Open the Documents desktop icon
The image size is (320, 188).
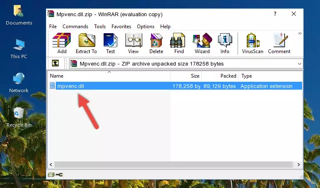(x=19, y=15)
